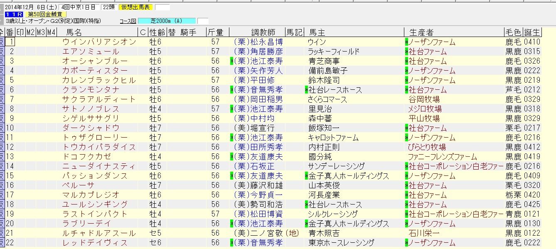Screen dimensions: 556x249
Task: Sort by the 誕生 column header
Action: 532,32
